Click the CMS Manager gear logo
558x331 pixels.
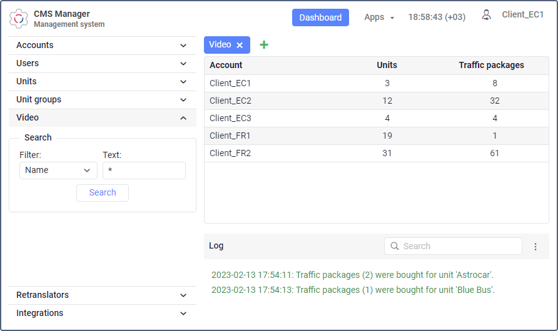19,19
